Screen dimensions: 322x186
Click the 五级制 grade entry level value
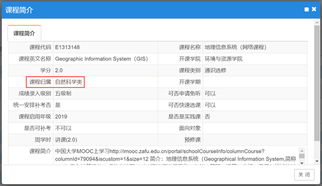[x=63, y=93]
